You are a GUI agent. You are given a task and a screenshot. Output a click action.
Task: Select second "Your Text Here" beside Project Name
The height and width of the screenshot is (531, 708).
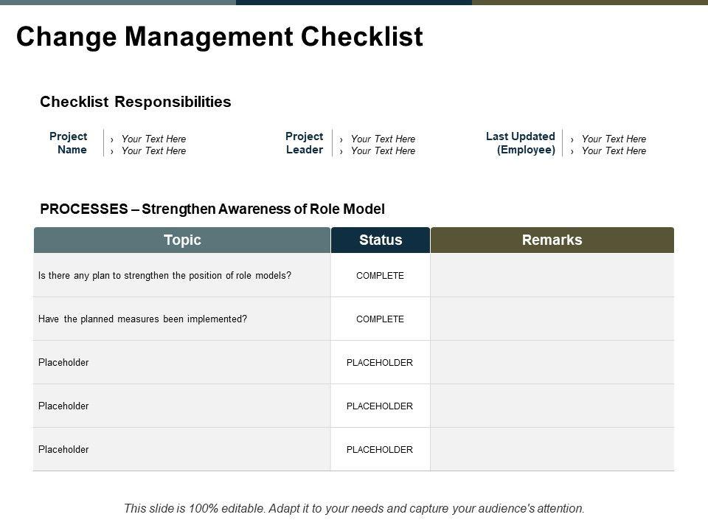[153, 151]
